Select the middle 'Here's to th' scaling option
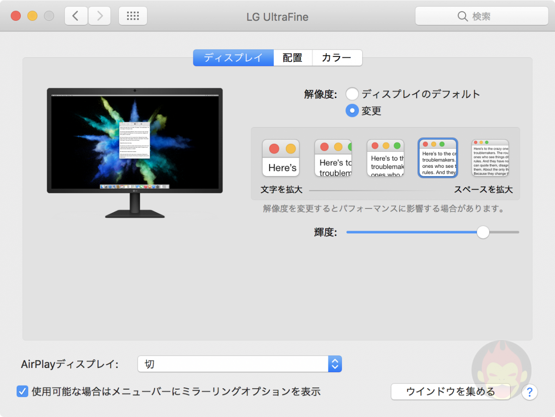 pos(385,157)
